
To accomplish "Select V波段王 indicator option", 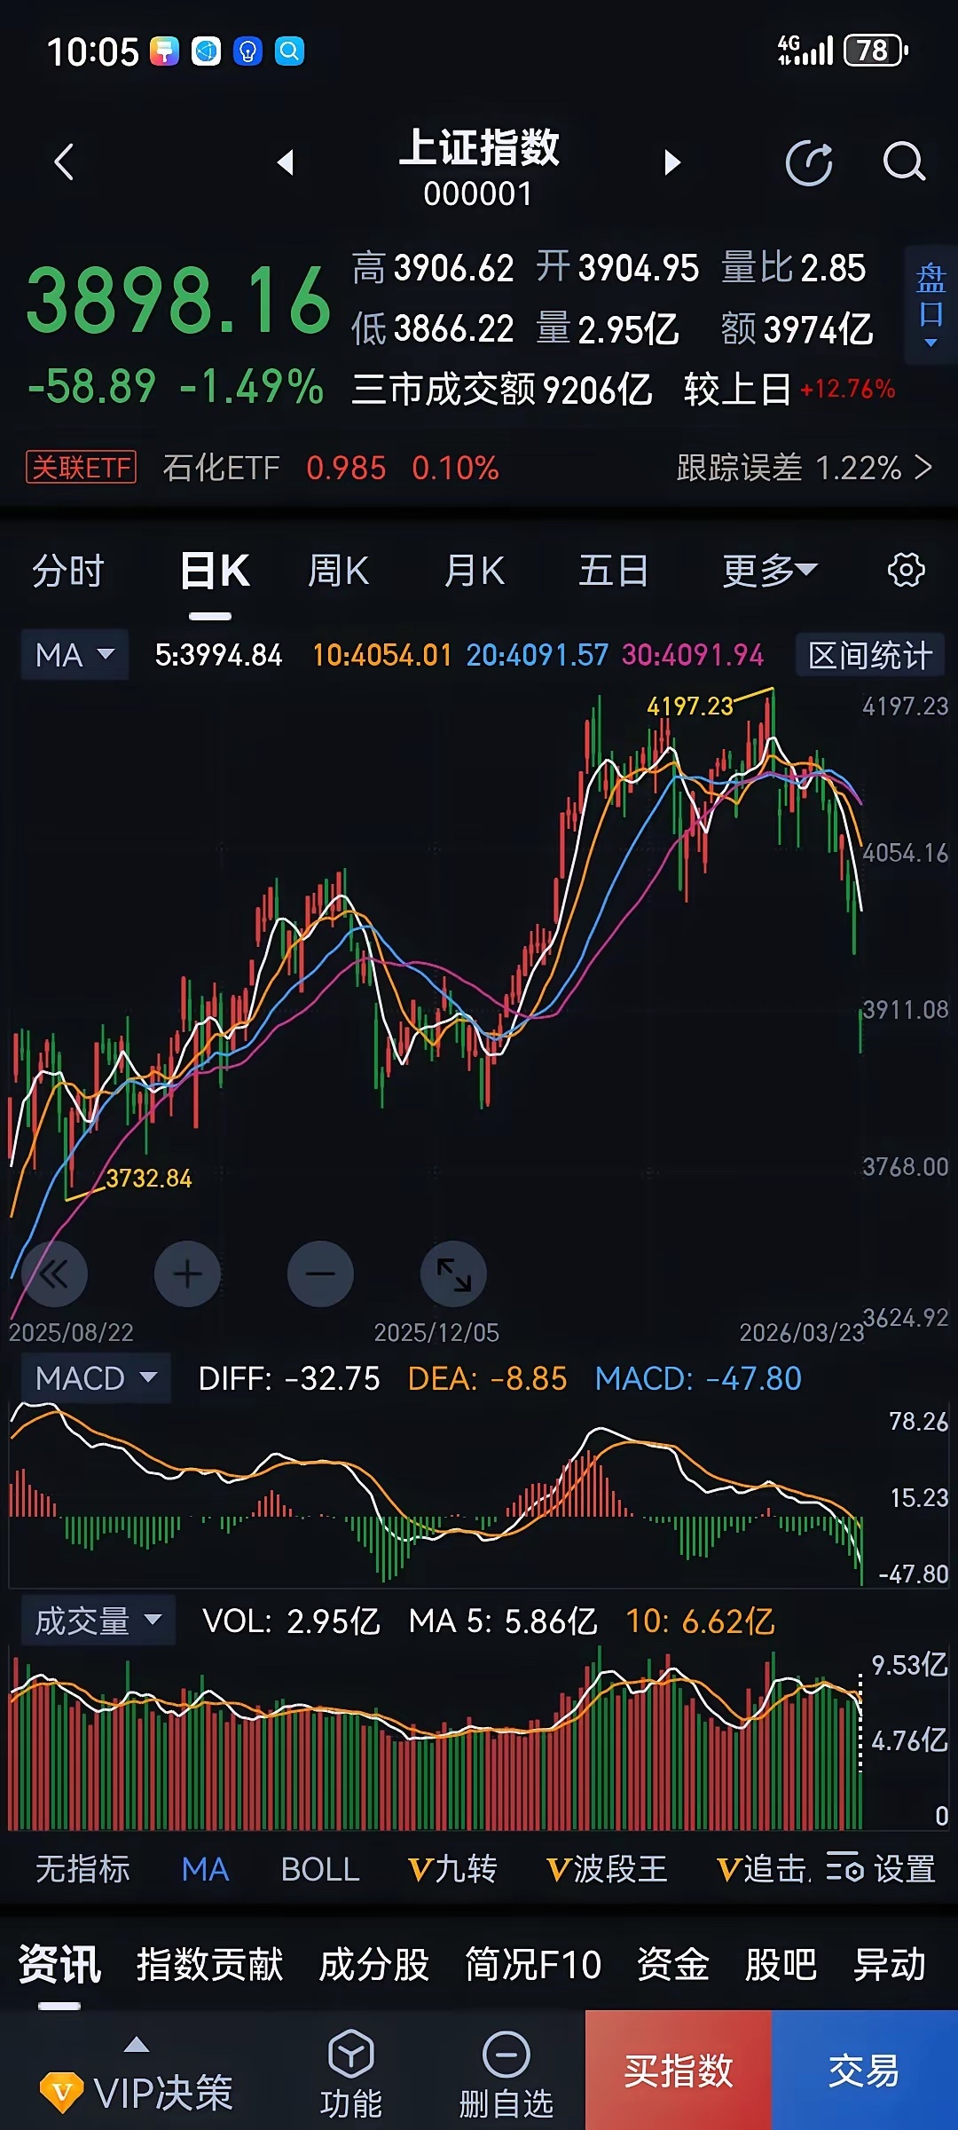I will point(608,1869).
